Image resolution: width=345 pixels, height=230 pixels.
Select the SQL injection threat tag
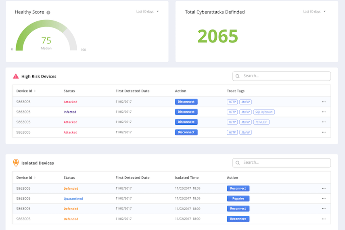pyautogui.click(x=264, y=112)
